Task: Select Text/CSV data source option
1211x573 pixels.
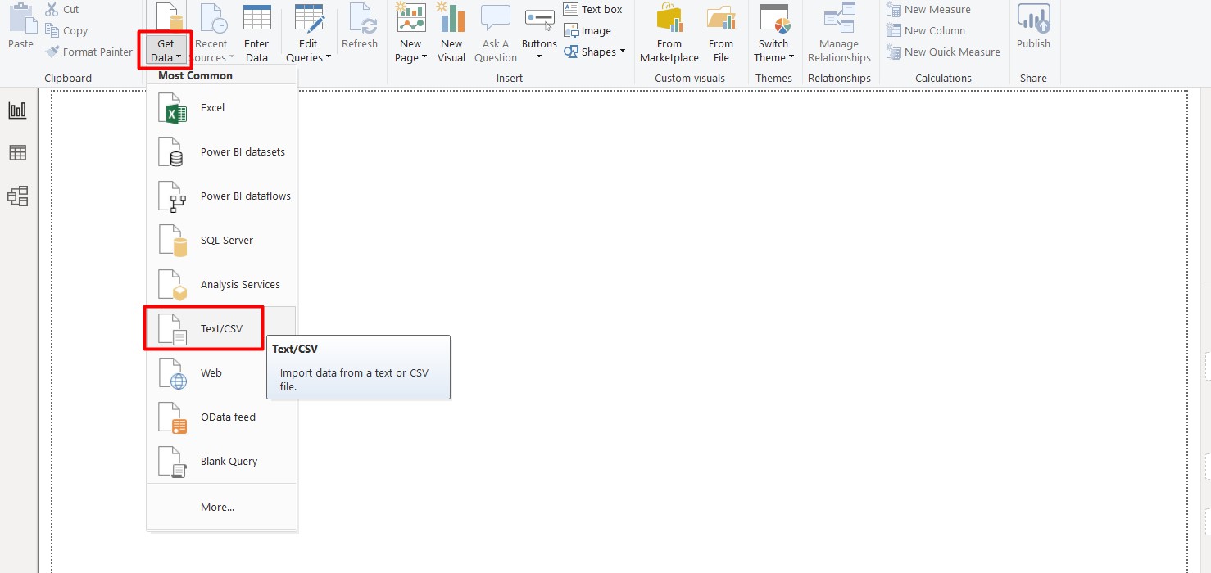Action: tap(221, 329)
